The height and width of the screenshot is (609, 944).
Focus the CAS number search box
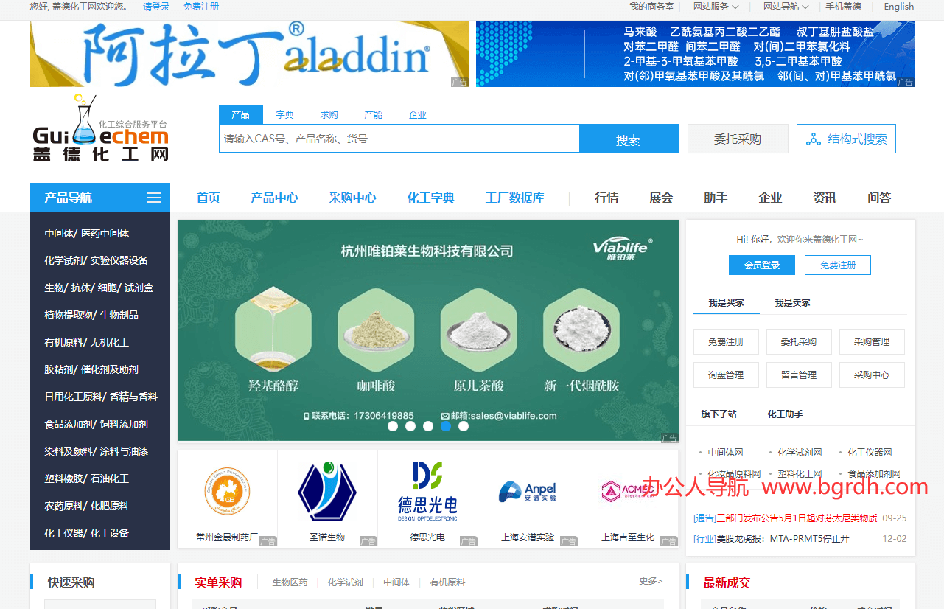(x=399, y=139)
